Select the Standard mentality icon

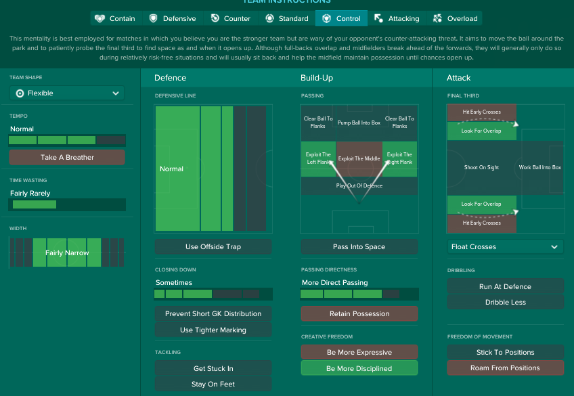pos(270,18)
